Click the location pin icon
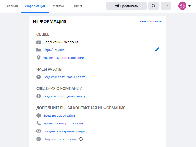This screenshot has width=196, height=147. (x=39, y=58)
